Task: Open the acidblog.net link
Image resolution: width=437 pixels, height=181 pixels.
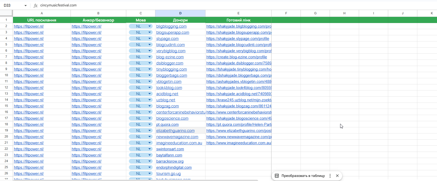Action: [167, 94]
